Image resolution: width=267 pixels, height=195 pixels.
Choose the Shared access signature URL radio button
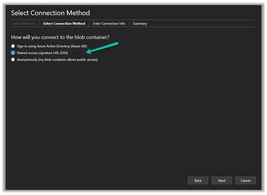point(13,53)
